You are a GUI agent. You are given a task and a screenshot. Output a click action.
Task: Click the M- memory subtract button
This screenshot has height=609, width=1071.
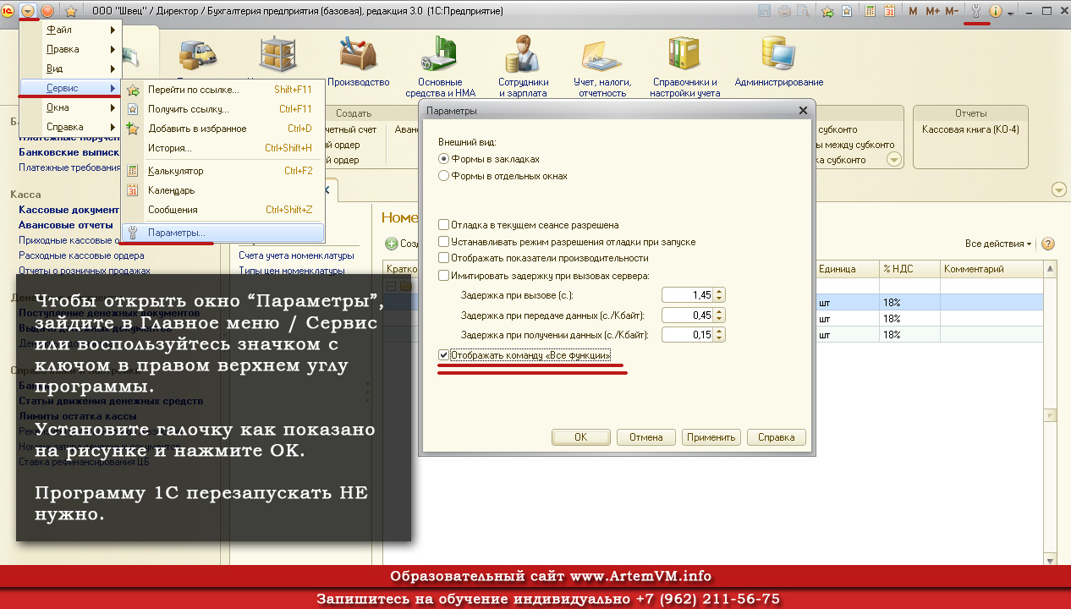point(952,12)
